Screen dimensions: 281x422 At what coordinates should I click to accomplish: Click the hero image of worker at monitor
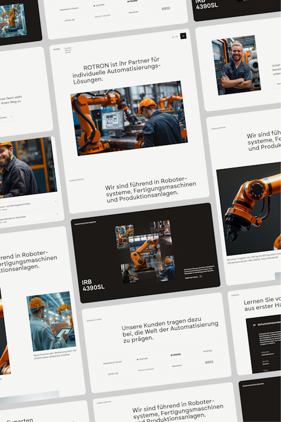[129, 118]
